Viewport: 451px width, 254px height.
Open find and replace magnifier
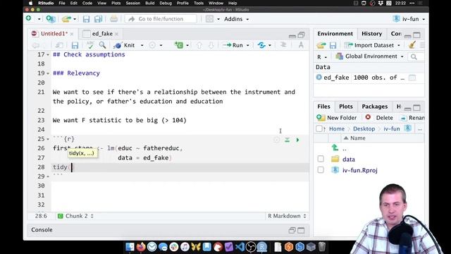(102, 45)
